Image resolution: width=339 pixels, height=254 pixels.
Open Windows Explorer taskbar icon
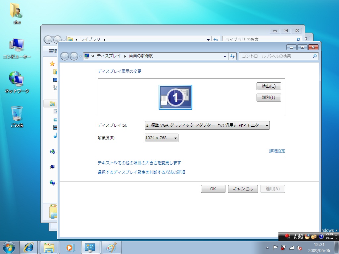(x=49, y=247)
